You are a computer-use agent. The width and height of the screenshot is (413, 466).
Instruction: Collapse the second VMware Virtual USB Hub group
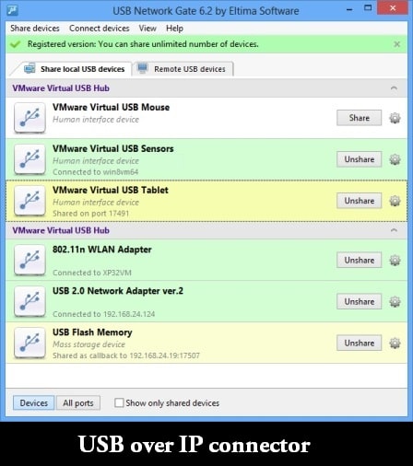(x=394, y=230)
